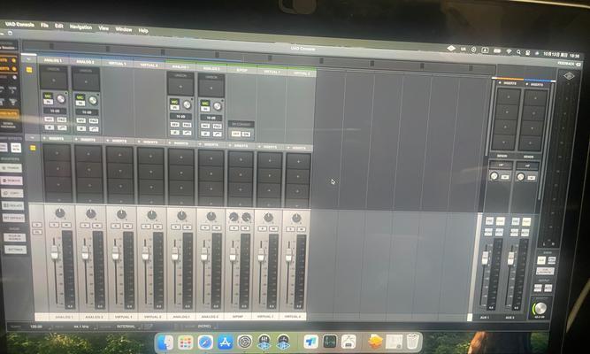Toggle PAD on blue-header ANALOG 1
The width and height of the screenshot is (590, 354).
(62, 119)
